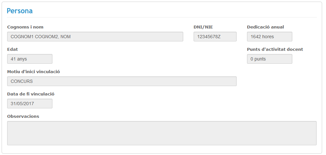The image size is (326, 155).
Task: Click the "Punts d'activitat docent" label
Action: (x=275, y=50)
